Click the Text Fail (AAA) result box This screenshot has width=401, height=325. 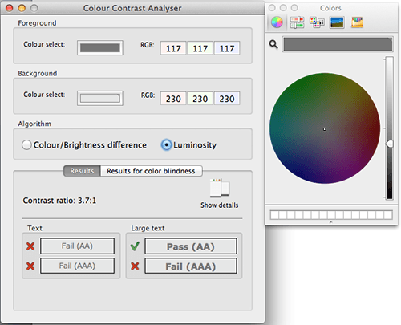point(77,266)
